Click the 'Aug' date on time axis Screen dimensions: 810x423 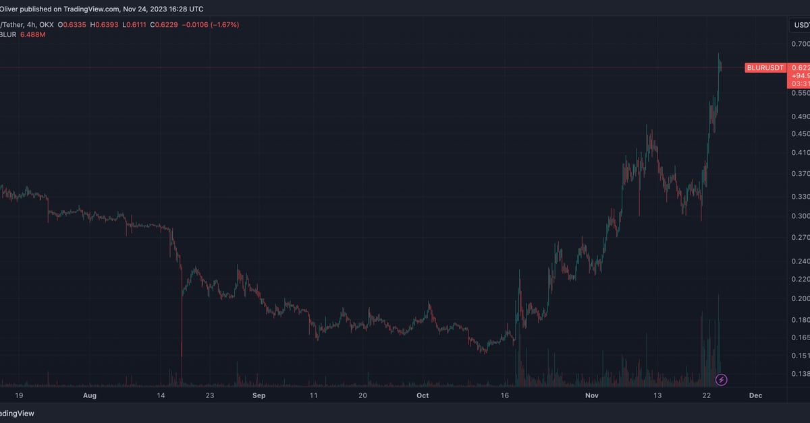[89, 396]
